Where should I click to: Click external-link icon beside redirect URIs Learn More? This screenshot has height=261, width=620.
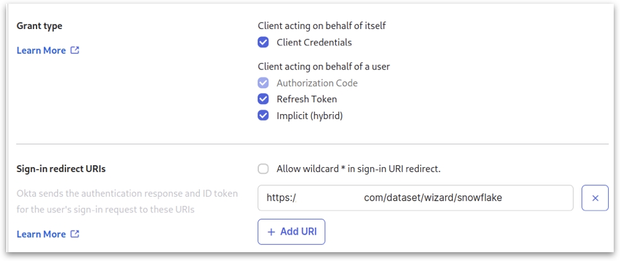(x=75, y=235)
